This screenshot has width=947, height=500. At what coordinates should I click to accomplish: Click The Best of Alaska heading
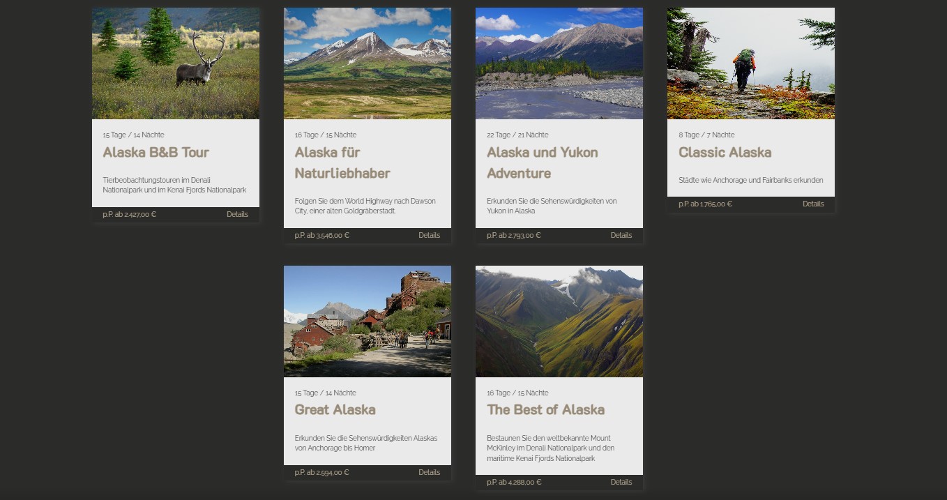545,409
